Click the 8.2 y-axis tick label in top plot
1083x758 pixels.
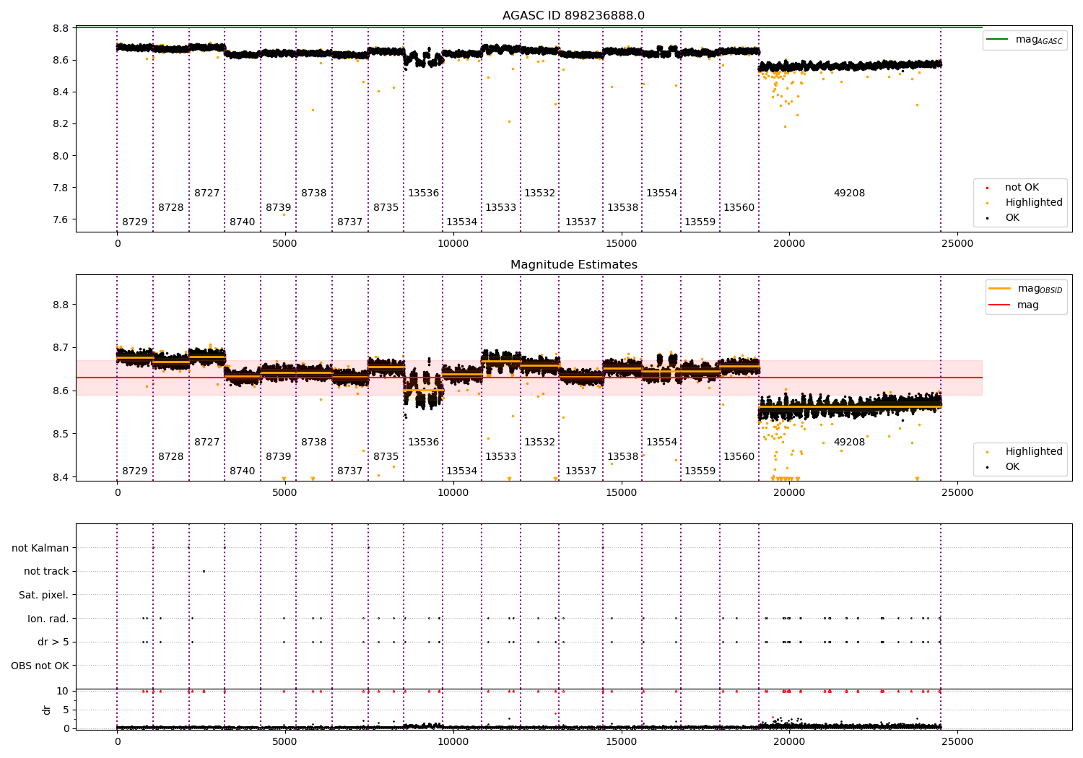tap(61, 124)
